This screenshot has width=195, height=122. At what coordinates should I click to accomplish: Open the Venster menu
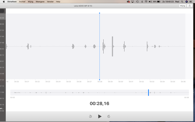(x=50, y=2)
